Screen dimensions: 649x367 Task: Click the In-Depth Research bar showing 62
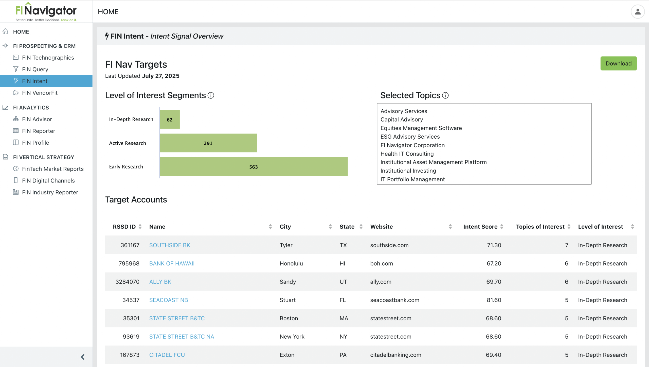(170, 119)
